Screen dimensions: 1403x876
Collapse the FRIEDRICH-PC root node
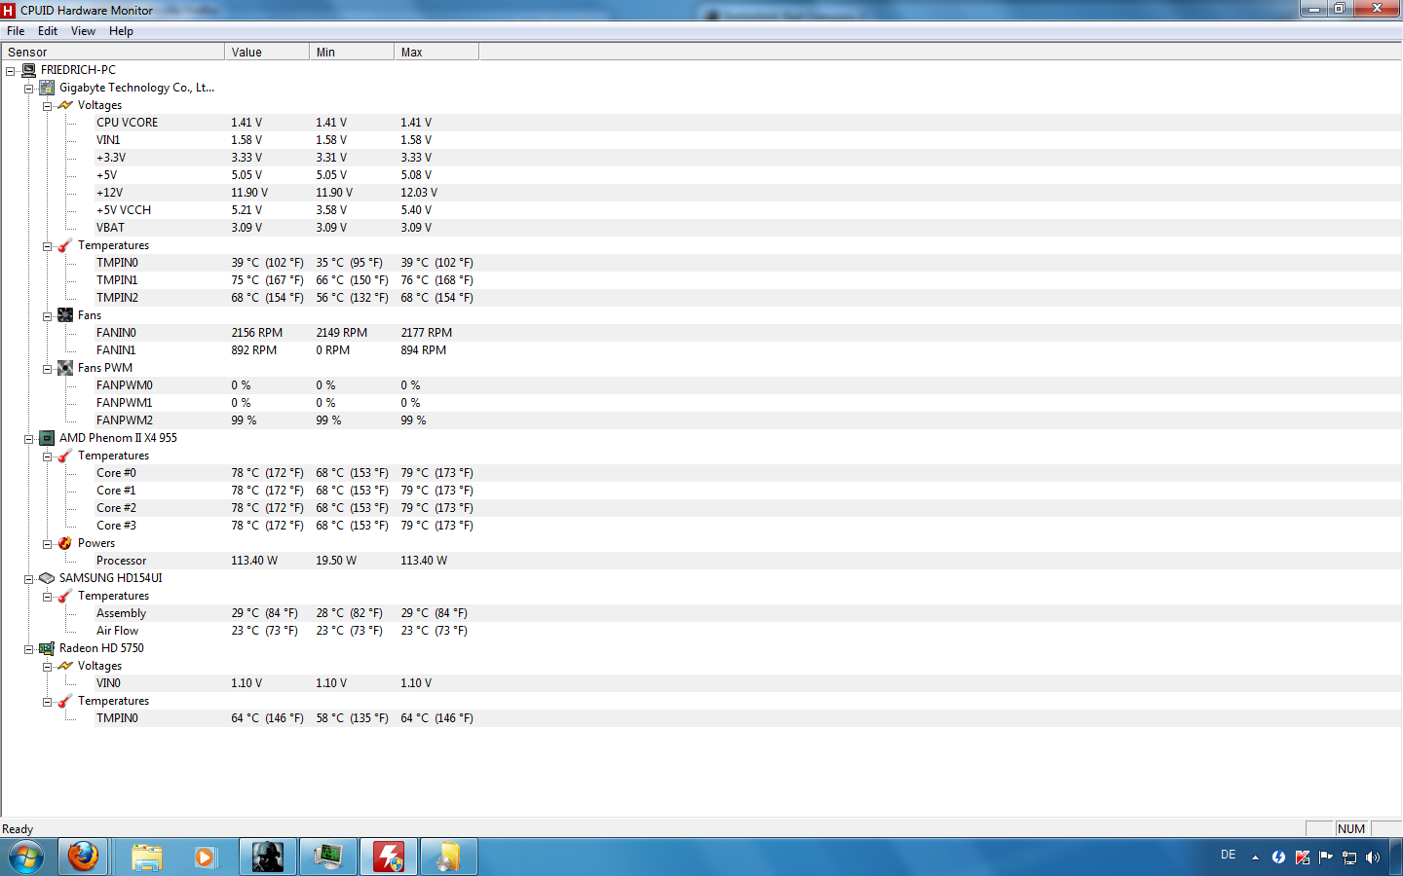[10, 71]
